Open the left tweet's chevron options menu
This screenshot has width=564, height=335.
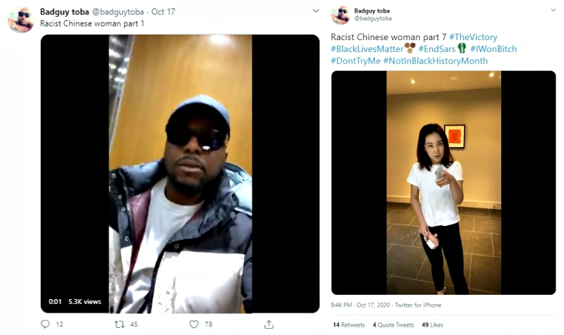[x=316, y=11]
